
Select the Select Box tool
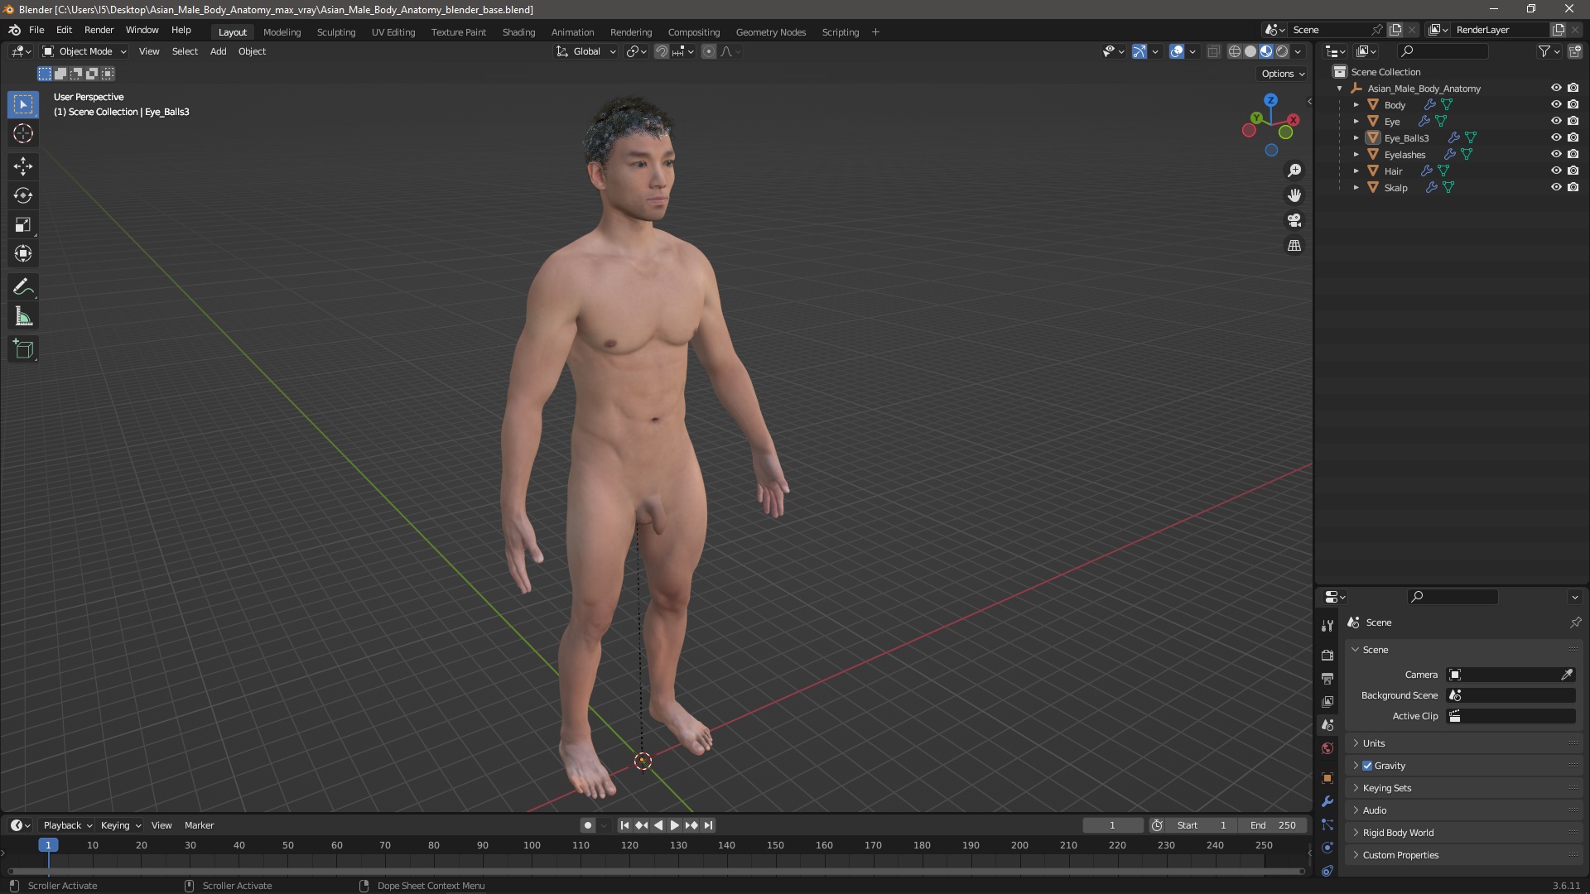23,104
